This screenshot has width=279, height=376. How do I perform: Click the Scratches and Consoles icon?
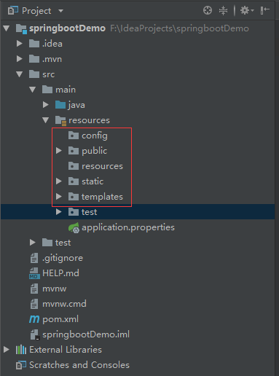[x=21, y=365]
